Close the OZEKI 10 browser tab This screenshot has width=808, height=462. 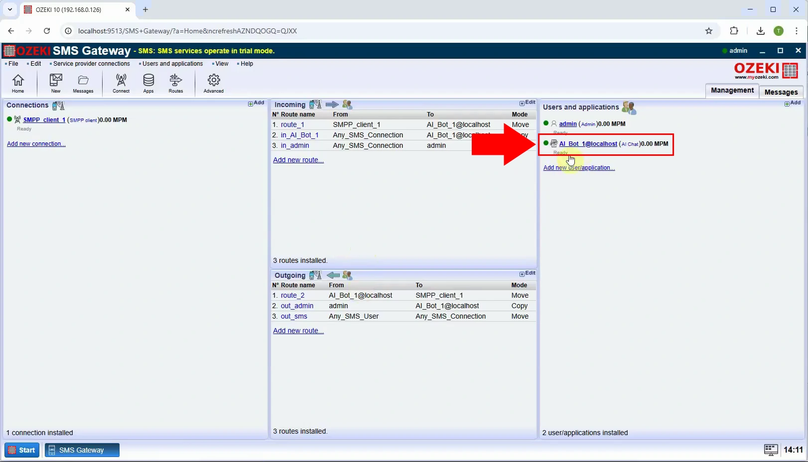click(x=128, y=9)
